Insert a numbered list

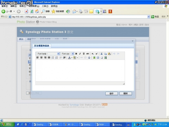[57, 58]
